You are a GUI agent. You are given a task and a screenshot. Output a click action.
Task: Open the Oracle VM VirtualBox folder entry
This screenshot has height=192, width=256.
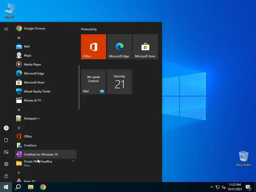(46, 163)
